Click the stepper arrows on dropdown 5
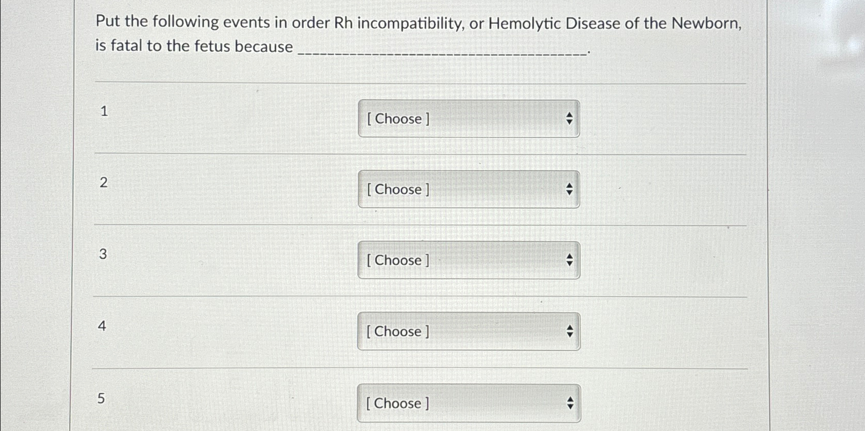This screenshot has height=431, width=865. coord(570,403)
